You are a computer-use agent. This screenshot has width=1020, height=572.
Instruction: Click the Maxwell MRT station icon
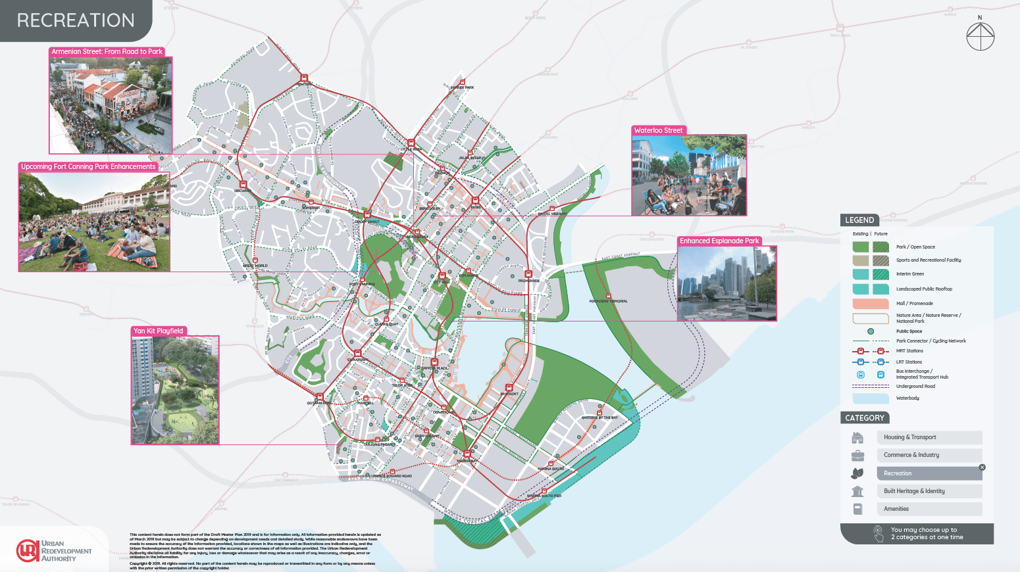point(365,398)
